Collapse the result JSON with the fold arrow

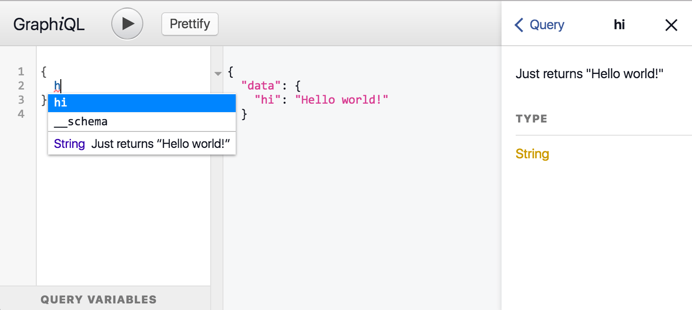pyautogui.click(x=217, y=73)
